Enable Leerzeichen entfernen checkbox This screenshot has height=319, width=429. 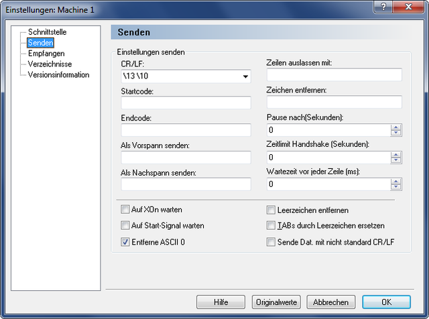[x=271, y=210]
